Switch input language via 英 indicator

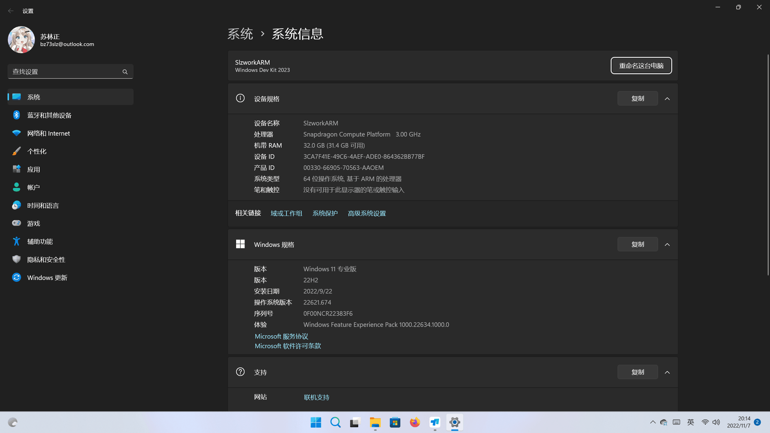pos(691,422)
